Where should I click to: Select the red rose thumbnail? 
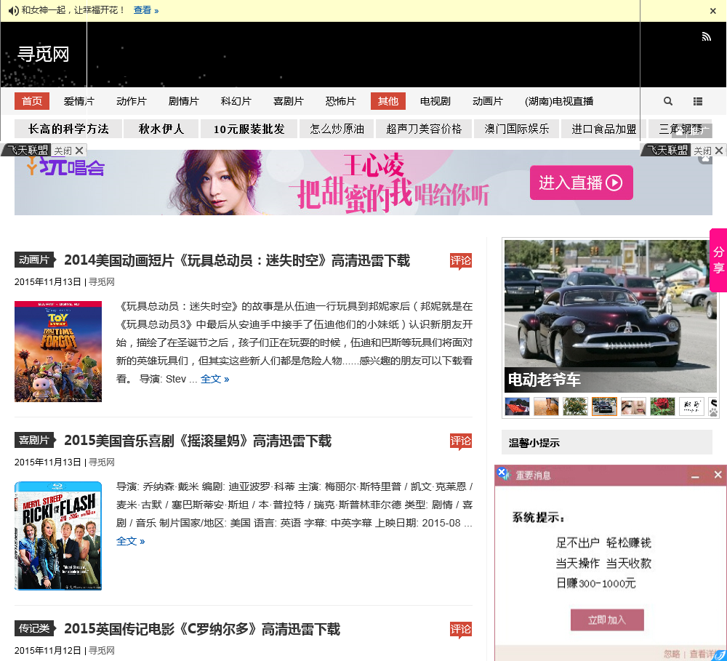click(662, 406)
